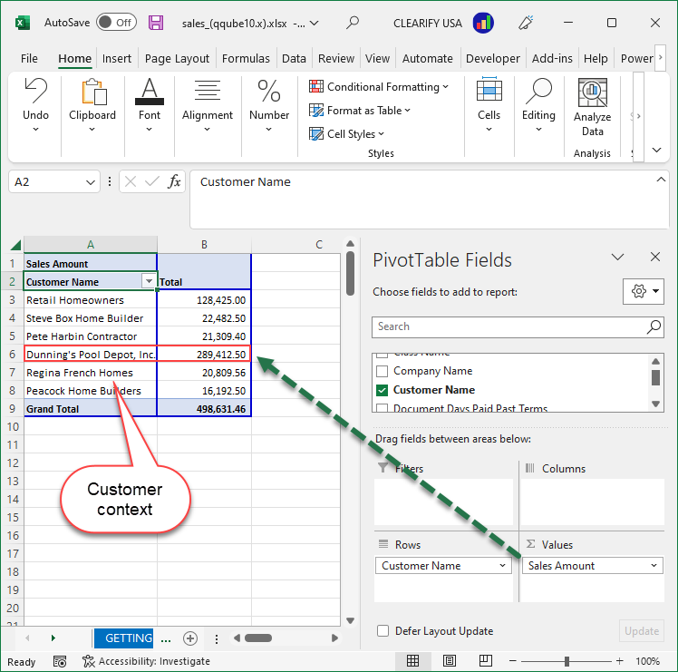The width and height of the screenshot is (678, 672).
Task: Click the search magnifier in title bar
Action: coord(353,23)
